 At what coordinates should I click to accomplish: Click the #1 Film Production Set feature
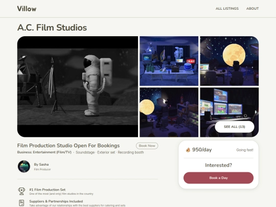click(x=48, y=190)
